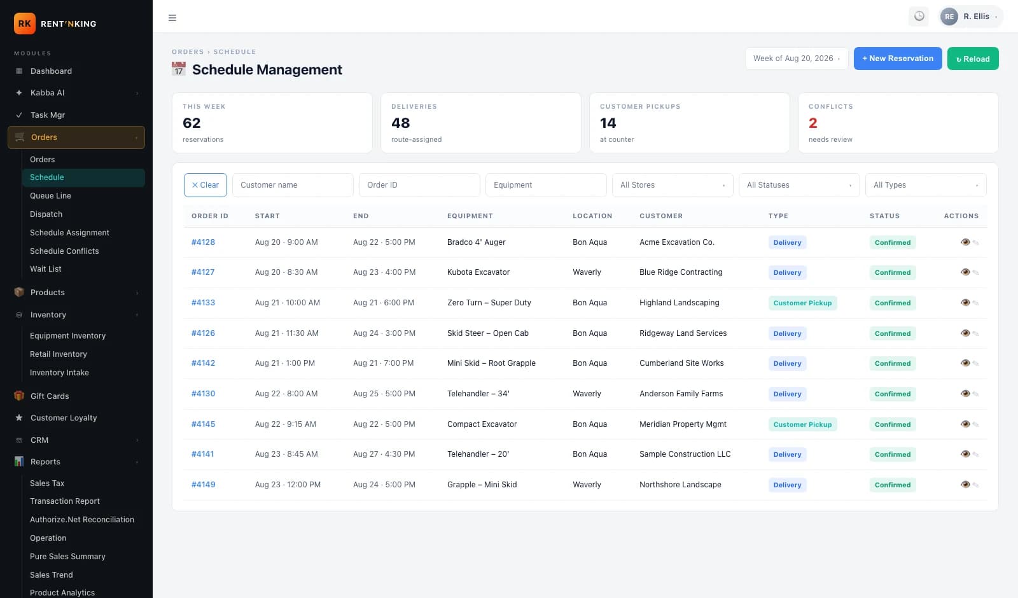
Task: Click the RE user avatar
Action: click(949, 17)
